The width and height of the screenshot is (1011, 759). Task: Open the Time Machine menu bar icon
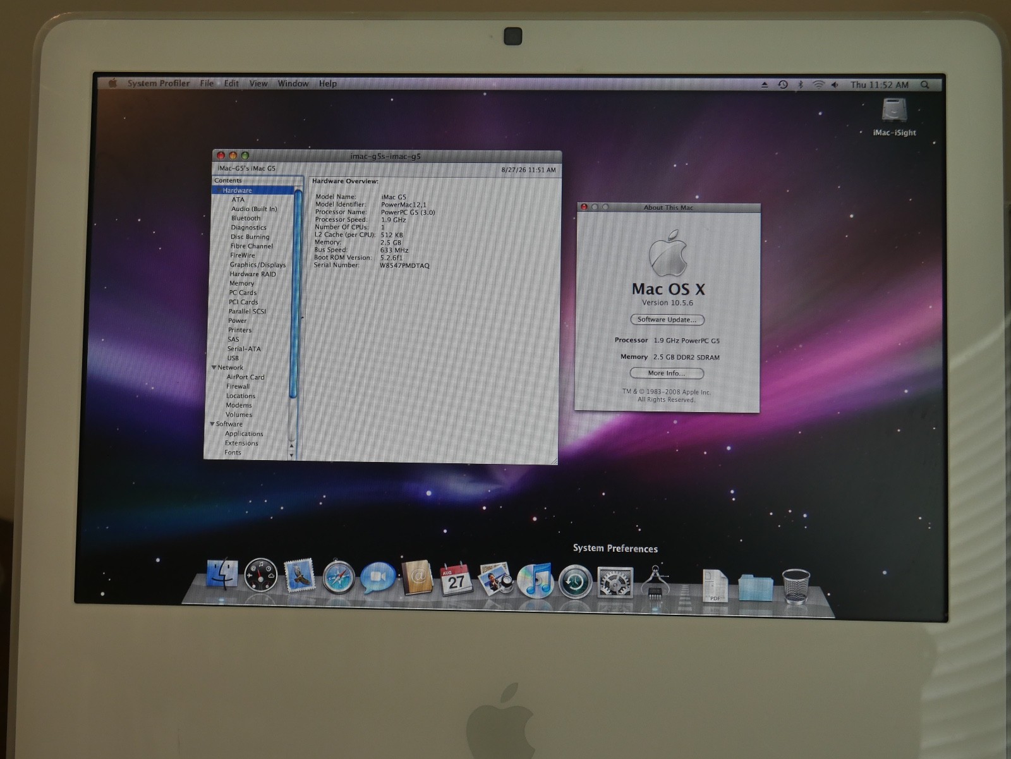[783, 85]
